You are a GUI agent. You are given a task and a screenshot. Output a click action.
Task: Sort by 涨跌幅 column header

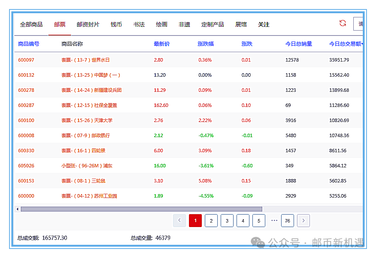click(206, 44)
